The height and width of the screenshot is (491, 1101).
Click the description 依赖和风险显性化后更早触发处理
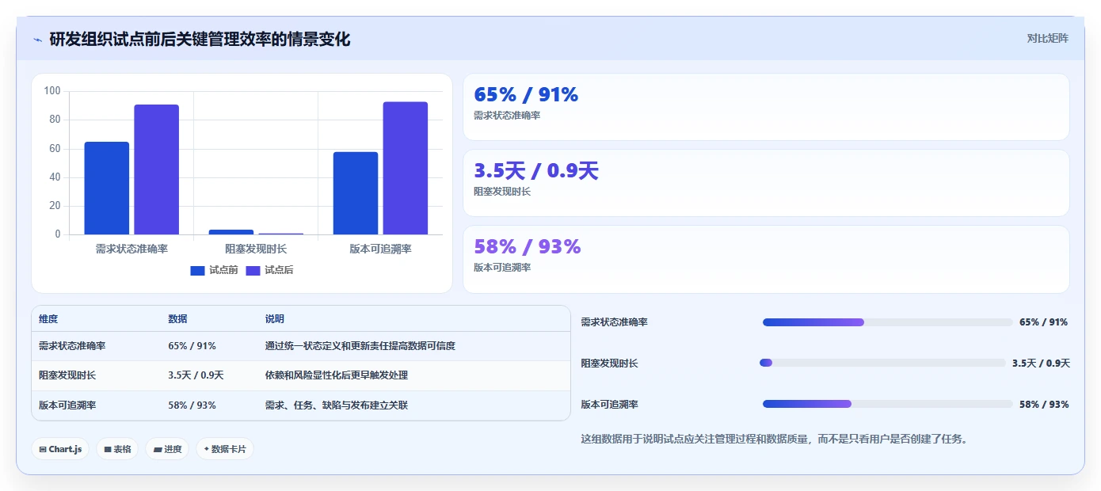[x=336, y=375]
